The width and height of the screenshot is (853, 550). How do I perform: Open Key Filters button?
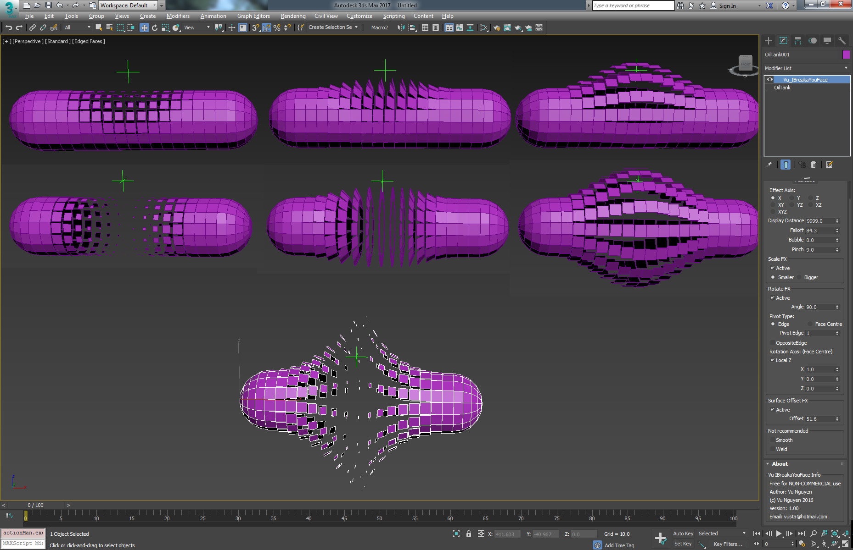click(x=728, y=544)
